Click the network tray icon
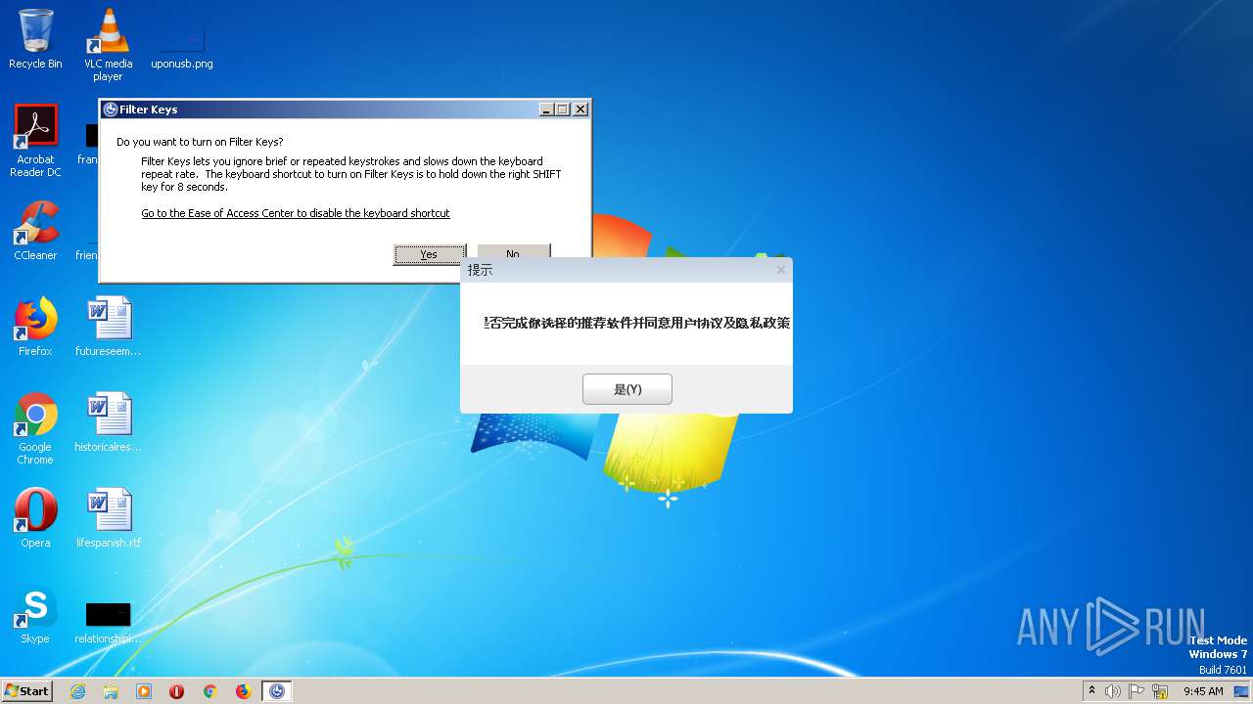 pos(1161,691)
